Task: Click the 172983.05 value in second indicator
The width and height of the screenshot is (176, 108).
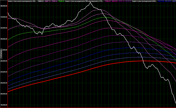Action: [x=108, y=1]
